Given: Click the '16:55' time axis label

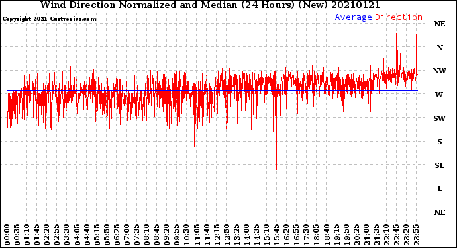Looking at the screenshot, I should click(297, 235).
